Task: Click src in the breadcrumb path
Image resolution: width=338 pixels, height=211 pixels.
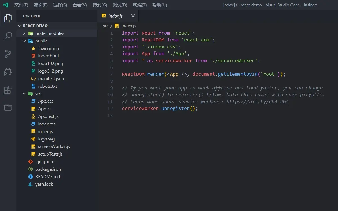Action: 106,26
